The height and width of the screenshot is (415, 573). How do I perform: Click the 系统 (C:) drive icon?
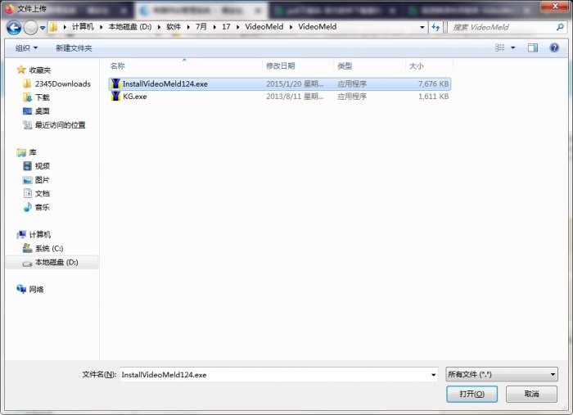tap(27, 248)
